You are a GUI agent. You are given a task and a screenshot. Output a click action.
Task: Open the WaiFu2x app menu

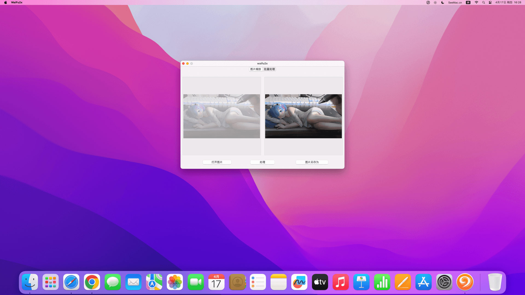17,2
